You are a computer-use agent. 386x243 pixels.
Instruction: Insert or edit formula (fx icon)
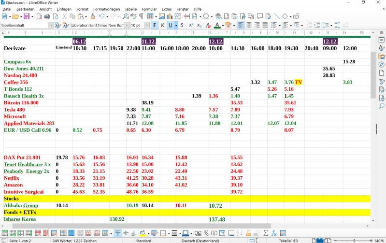click(274, 233)
